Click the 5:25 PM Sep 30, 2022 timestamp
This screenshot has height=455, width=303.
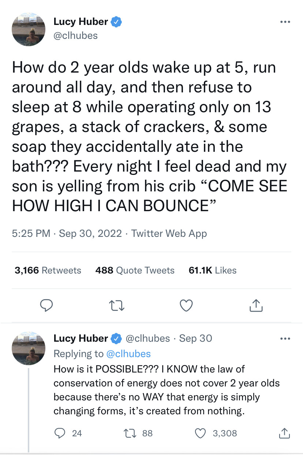coord(67,233)
